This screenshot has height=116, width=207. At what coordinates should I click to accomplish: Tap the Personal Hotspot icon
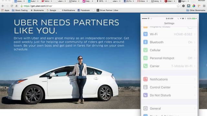pos(146,58)
